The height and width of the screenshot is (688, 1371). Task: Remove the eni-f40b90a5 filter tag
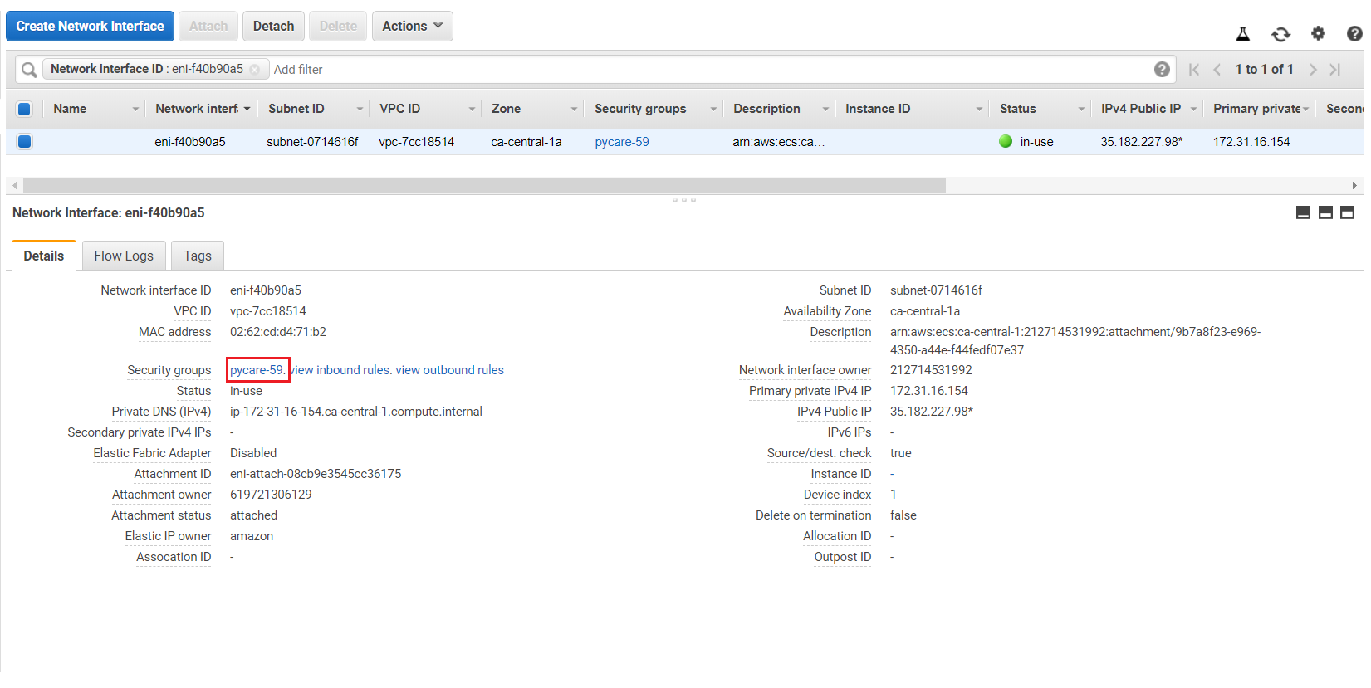click(255, 70)
